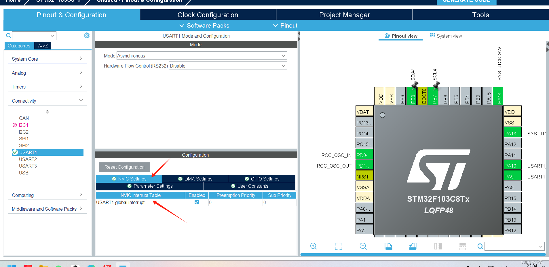Select the Pinout view tab
Screen dimensions: 549x267
pos(401,36)
